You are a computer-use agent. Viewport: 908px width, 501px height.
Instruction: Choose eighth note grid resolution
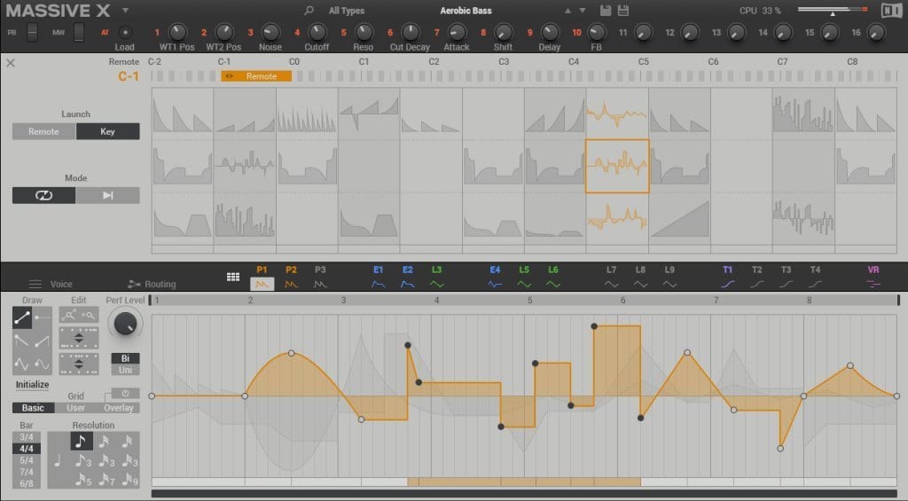(x=81, y=442)
